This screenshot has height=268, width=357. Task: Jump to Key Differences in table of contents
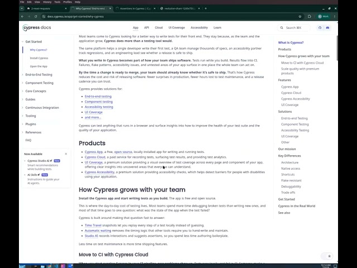coord(290,156)
